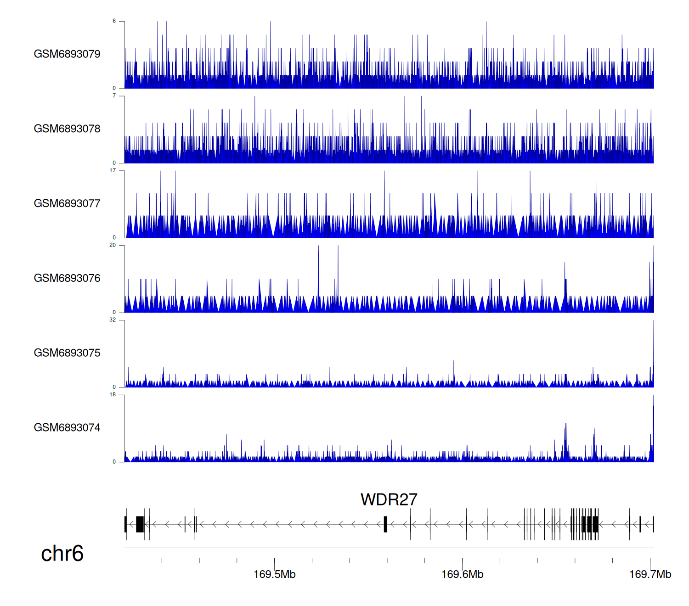Click the 169.7Mb axis position label
The width and height of the screenshot is (689, 606).
[x=650, y=574]
